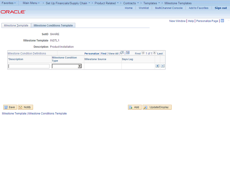This screenshot has height=172, width=230.
Task: Click the Days Lag column header
Action: 128,59
